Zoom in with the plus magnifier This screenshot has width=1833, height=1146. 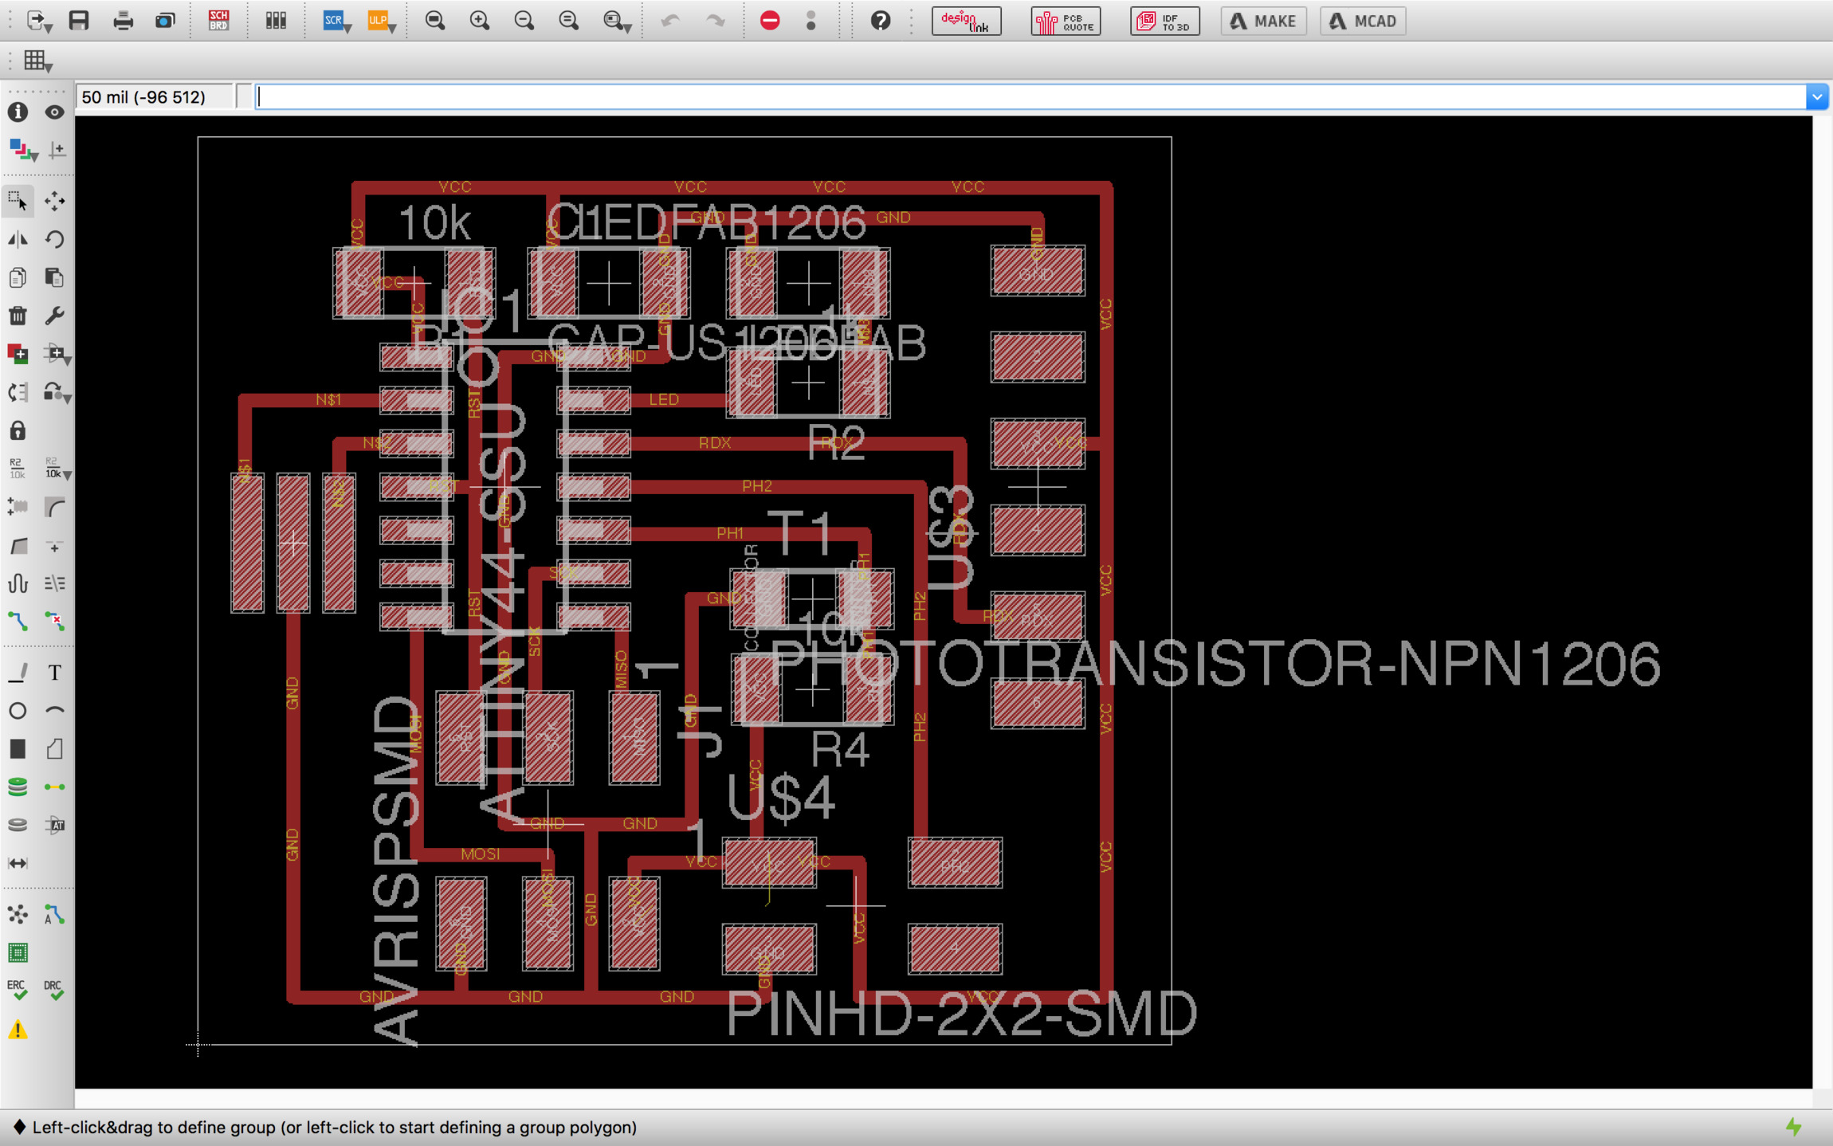pyautogui.click(x=480, y=21)
